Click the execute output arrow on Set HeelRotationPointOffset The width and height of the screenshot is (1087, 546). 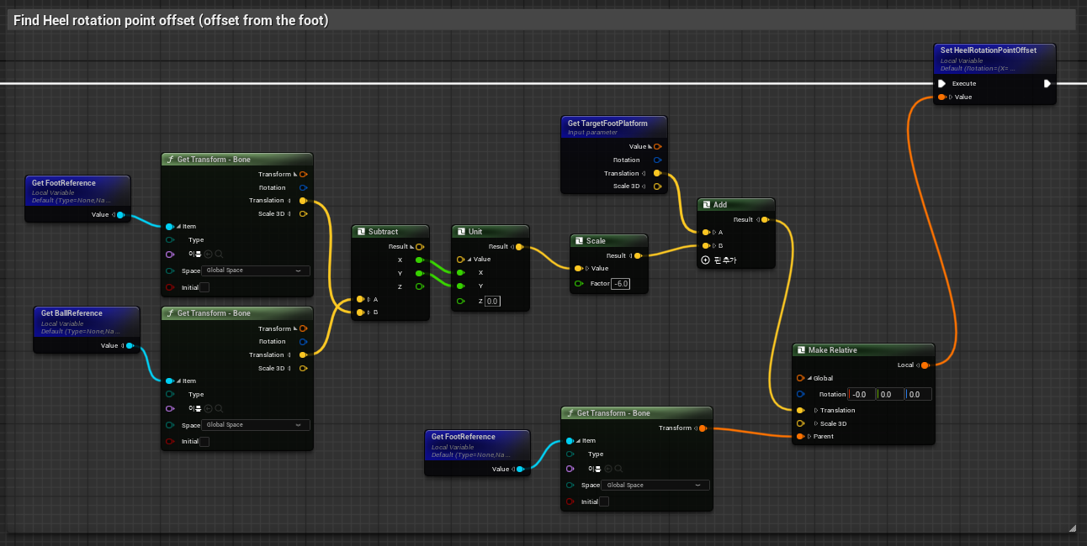point(1047,84)
